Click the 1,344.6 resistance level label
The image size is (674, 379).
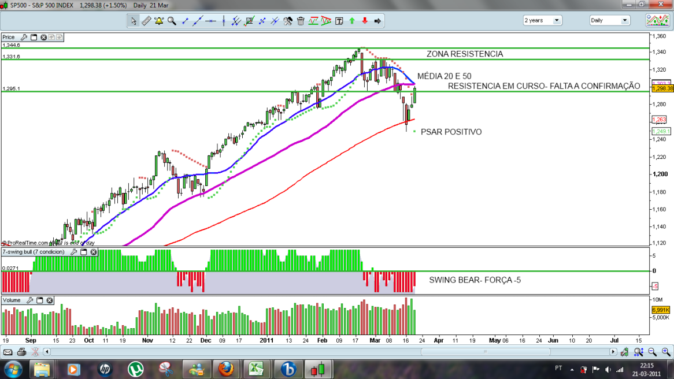click(x=11, y=45)
